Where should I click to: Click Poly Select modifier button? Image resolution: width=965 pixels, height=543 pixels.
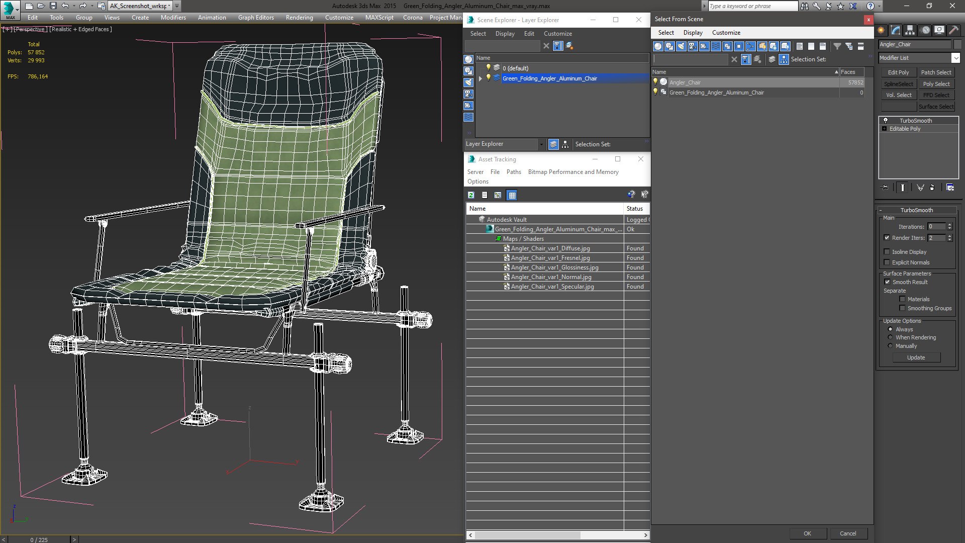pos(936,84)
